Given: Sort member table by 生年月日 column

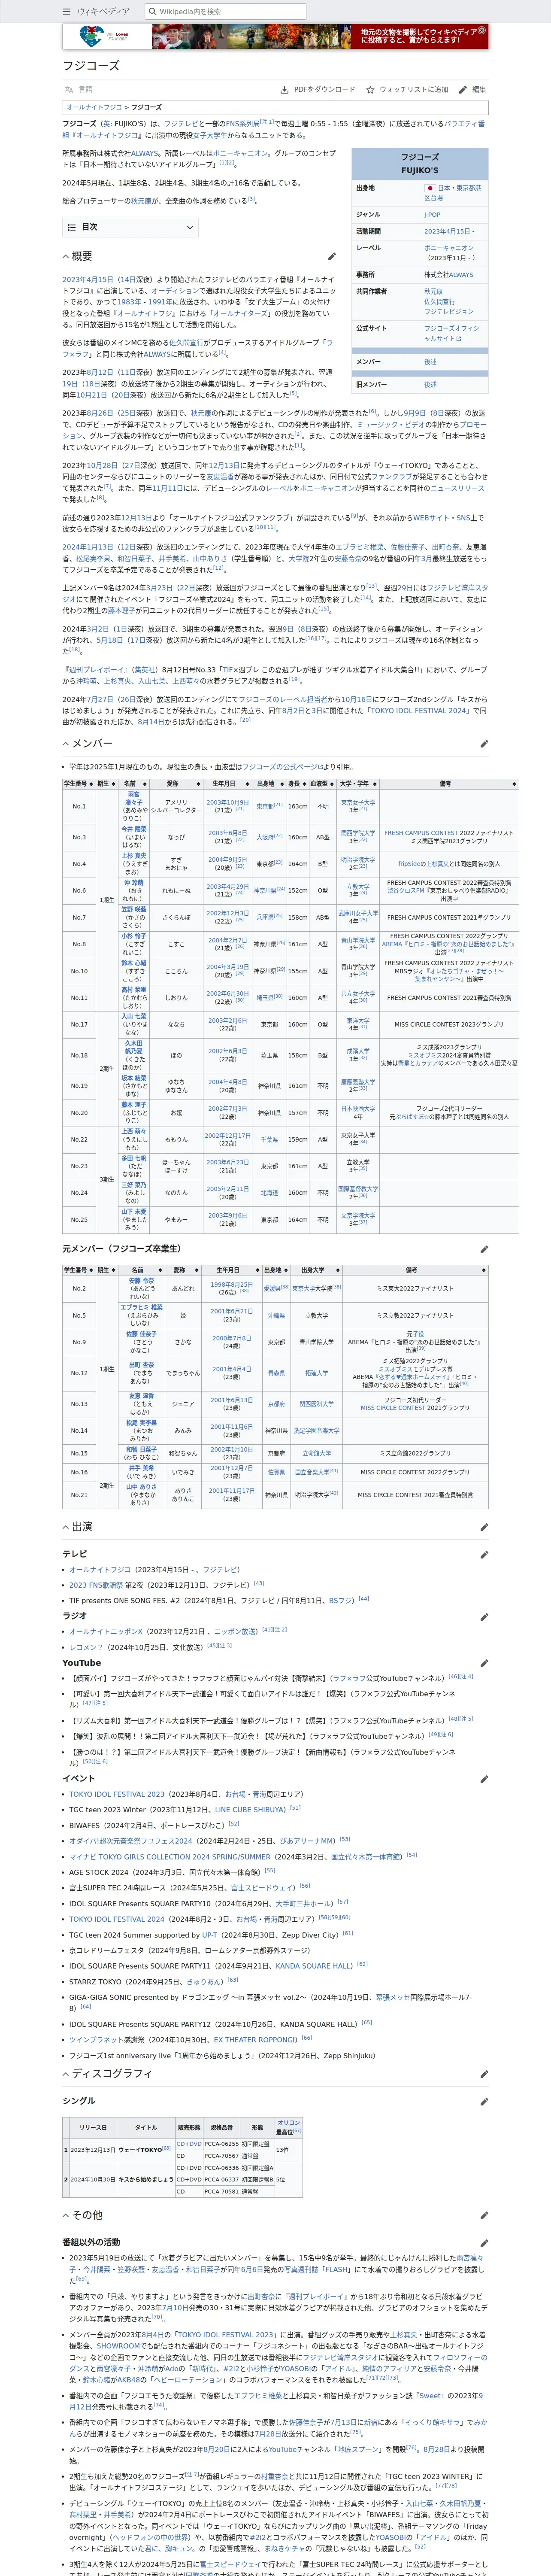Looking at the screenshot, I should [228, 784].
